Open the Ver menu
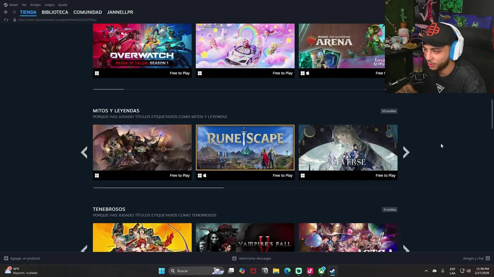The width and height of the screenshot is (494, 277). tap(24, 5)
